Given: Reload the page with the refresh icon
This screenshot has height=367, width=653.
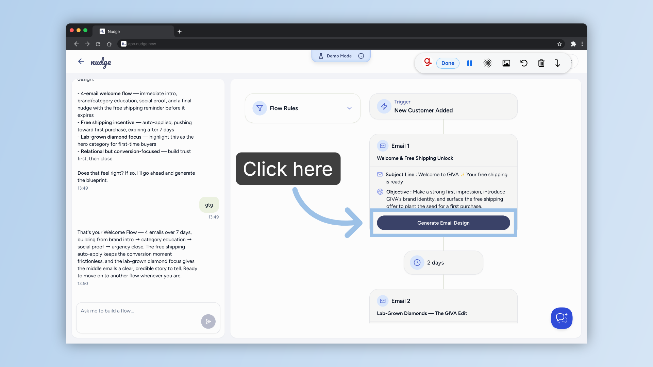Looking at the screenshot, I should pyautogui.click(x=98, y=44).
